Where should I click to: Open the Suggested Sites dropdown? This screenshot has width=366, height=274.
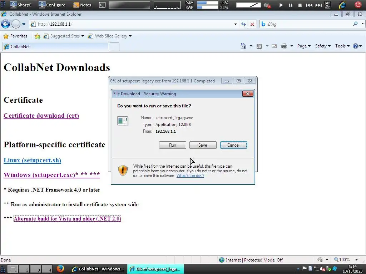tap(64, 36)
